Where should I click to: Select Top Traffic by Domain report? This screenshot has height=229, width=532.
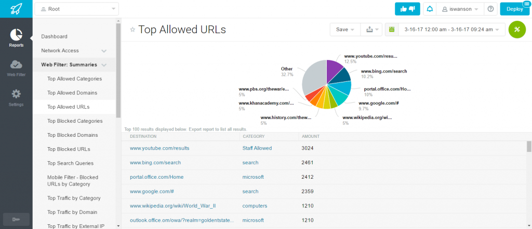click(72, 212)
